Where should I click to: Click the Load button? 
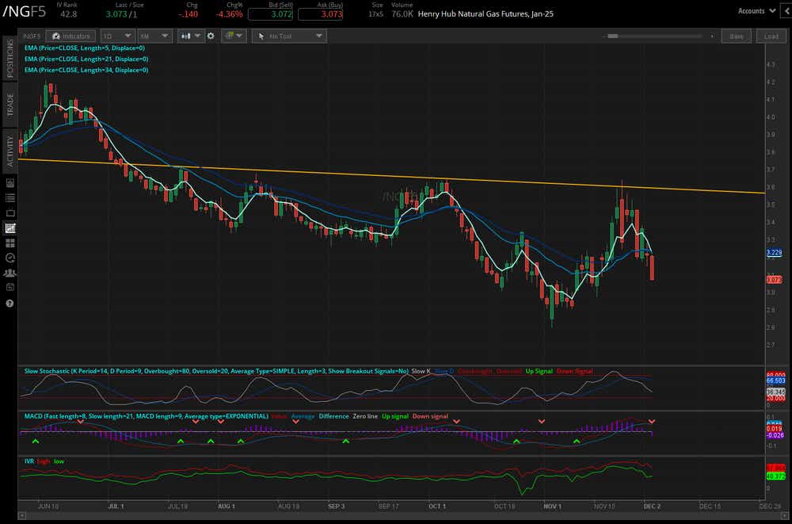(x=772, y=36)
